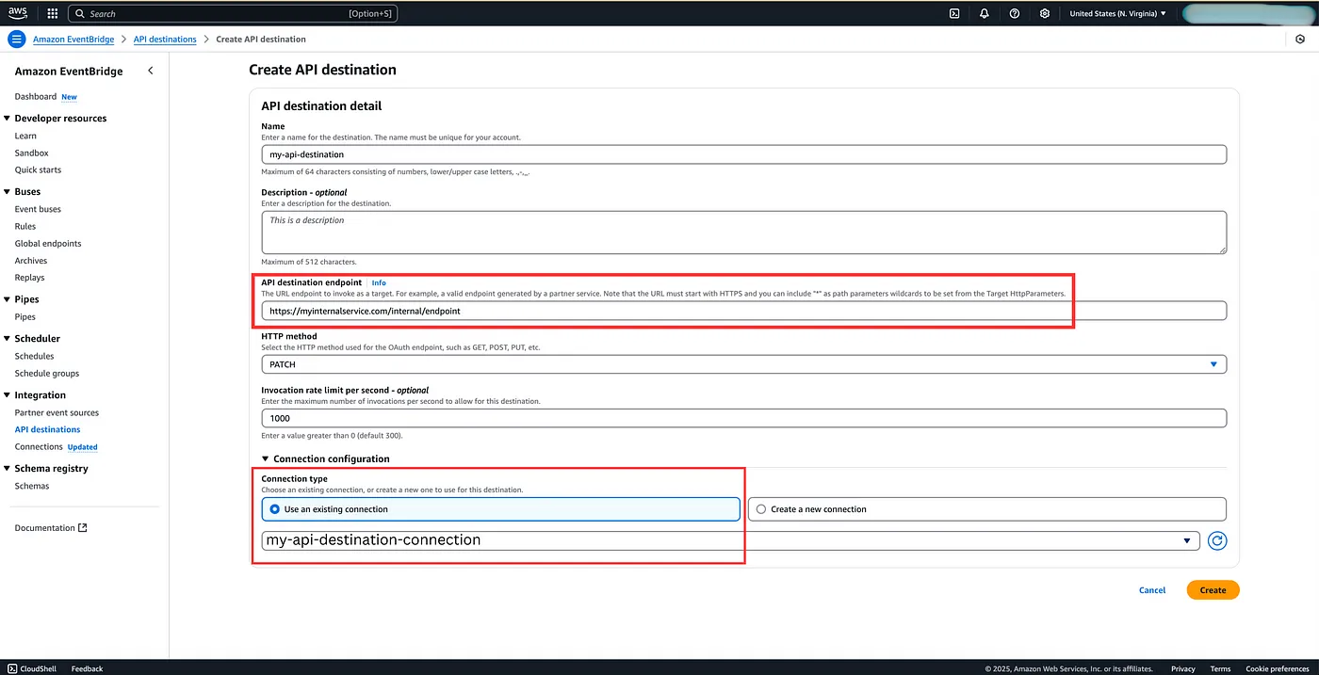
Task: Click the Invocation rate limit field
Action: (743, 418)
